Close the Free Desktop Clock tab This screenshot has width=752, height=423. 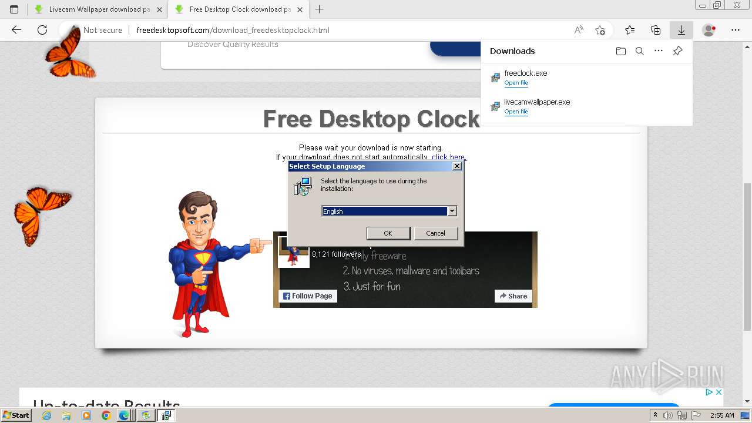click(x=300, y=9)
